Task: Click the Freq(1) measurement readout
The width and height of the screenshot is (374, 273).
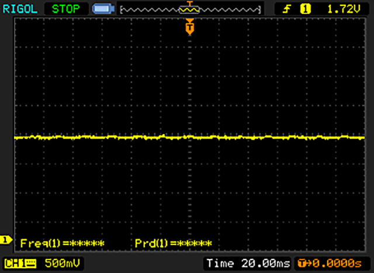Action: click(63, 243)
